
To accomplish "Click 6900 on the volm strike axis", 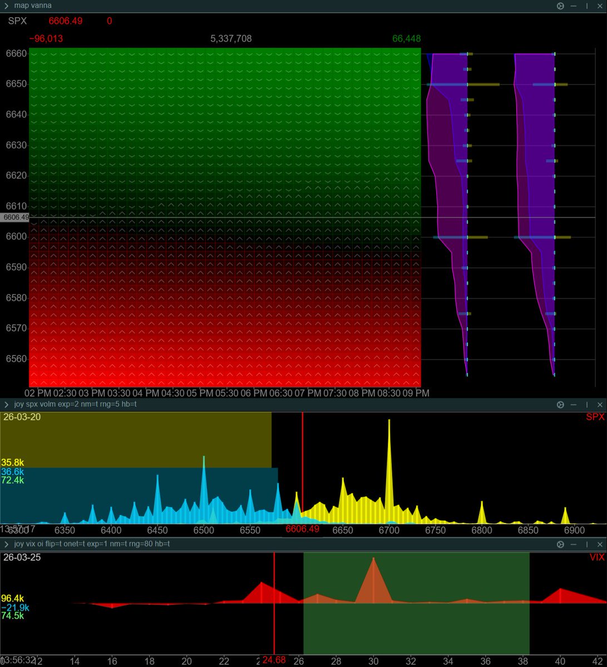I will tap(575, 530).
